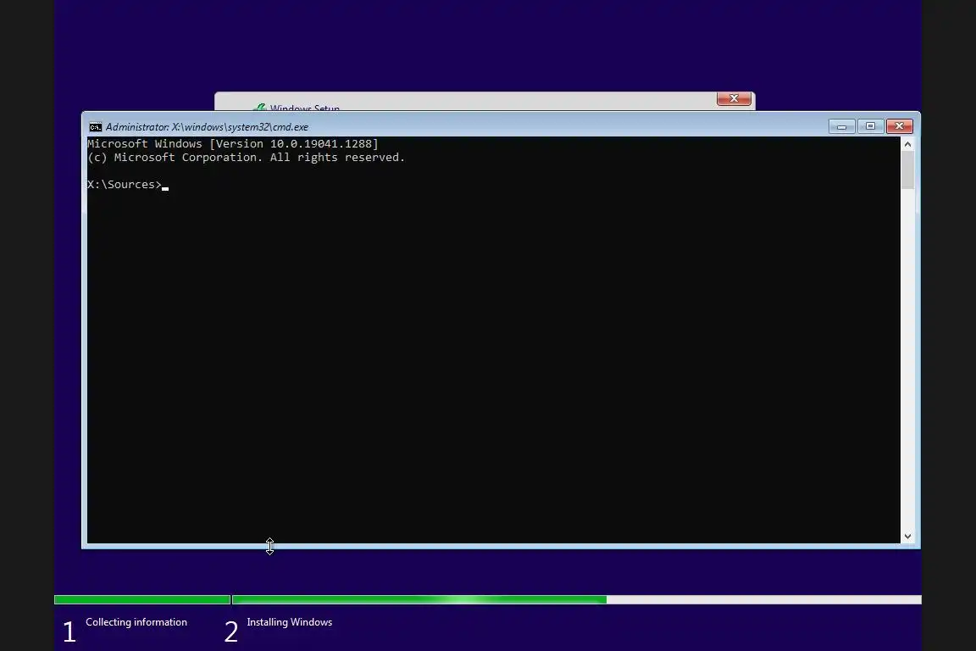Click the Installing Windows progress bar
The width and height of the screenshot is (976, 651).
577,599
